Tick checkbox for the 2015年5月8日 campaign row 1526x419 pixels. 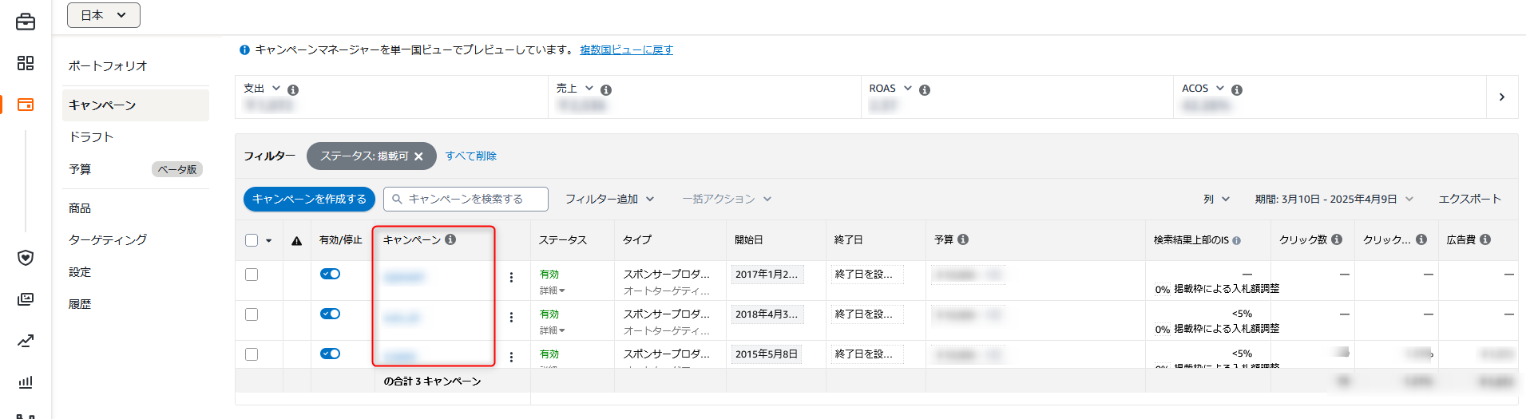pos(252,354)
